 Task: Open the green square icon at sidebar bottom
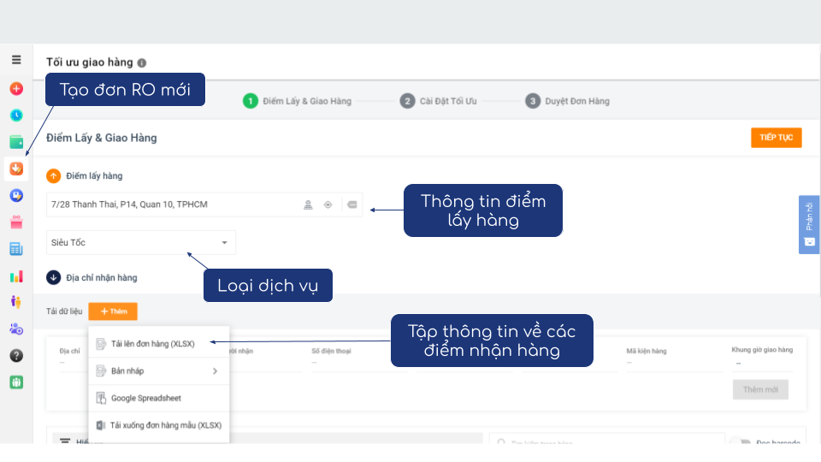[x=16, y=382]
